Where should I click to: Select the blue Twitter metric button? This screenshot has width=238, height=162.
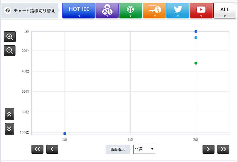[178, 11]
